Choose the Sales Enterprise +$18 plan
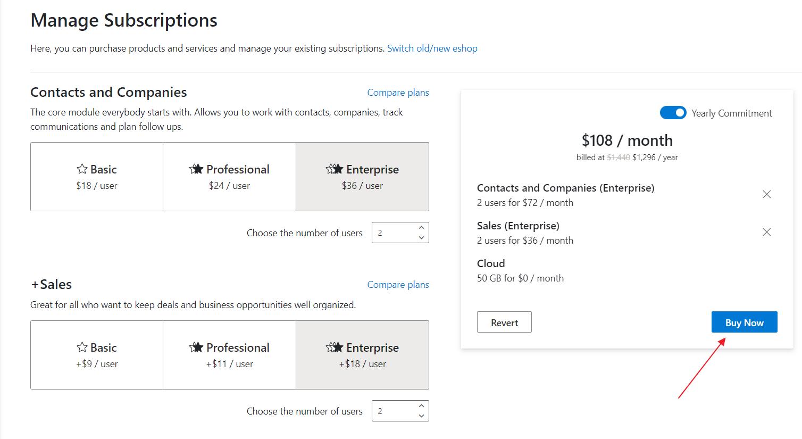802x439 pixels. tap(362, 355)
